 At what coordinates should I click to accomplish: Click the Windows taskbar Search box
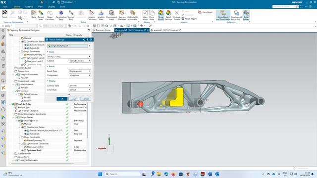pyautogui.click(x=122, y=174)
